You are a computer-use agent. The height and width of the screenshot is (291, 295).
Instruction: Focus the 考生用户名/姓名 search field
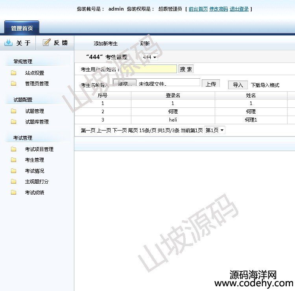(x=149, y=69)
